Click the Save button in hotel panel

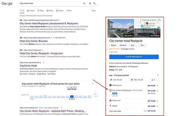[x=132, y=45]
